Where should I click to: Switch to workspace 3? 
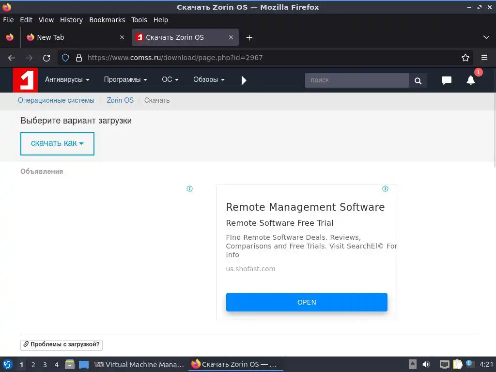[45, 365]
